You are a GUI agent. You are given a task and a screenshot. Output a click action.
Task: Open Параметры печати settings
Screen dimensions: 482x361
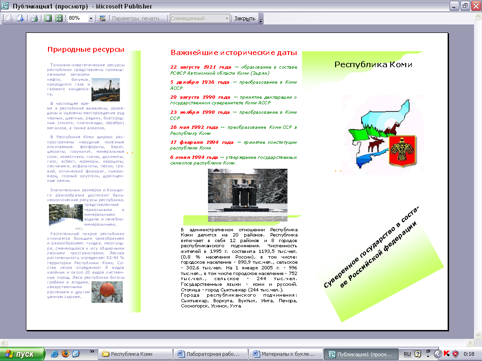(x=138, y=18)
